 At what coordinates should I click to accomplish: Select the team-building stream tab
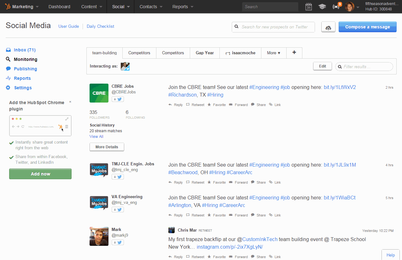[x=104, y=53]
